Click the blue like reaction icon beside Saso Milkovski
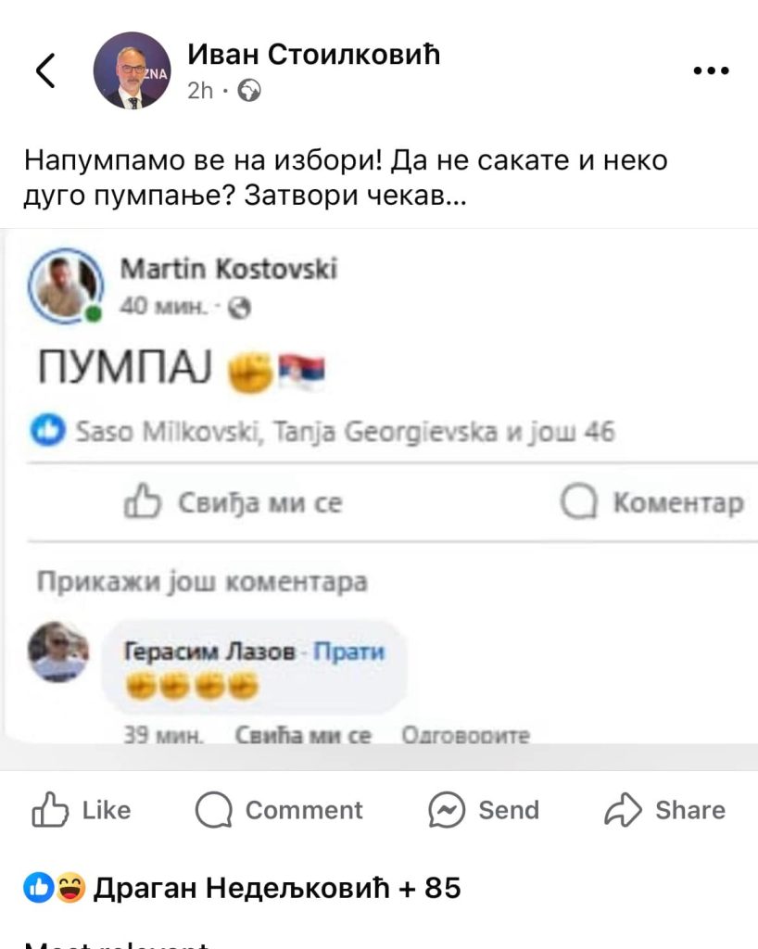The width and height of the screenshot is (758, 949). tap(54, 431)
